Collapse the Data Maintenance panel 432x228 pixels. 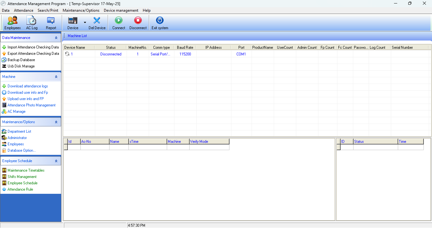click(x=56, y=38)
